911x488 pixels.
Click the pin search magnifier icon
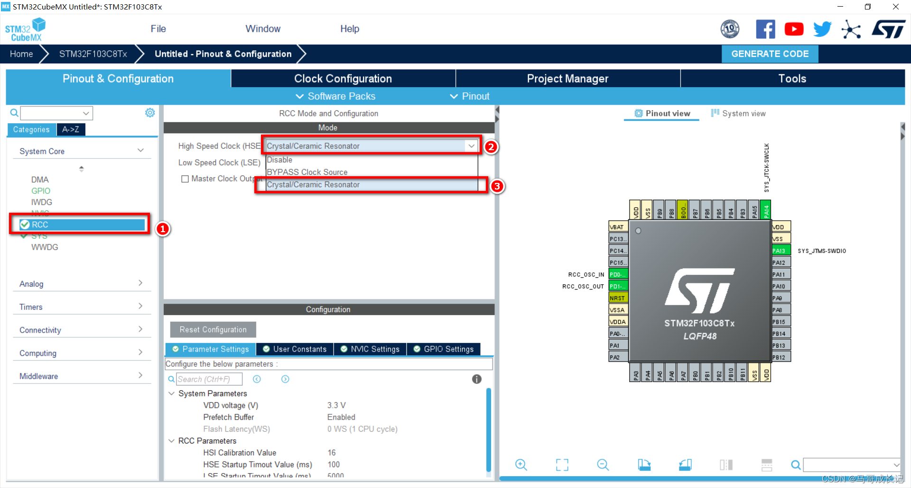[x=796, y=465]
